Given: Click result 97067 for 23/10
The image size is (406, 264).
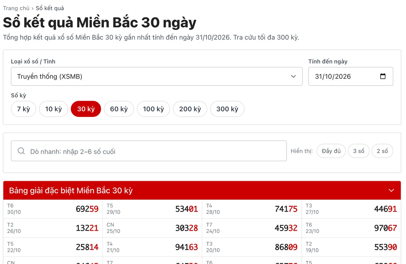Looking at the screenshot, I should click(x=385, y=228).
